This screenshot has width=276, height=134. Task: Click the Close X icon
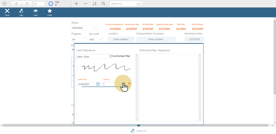point(7,11)
